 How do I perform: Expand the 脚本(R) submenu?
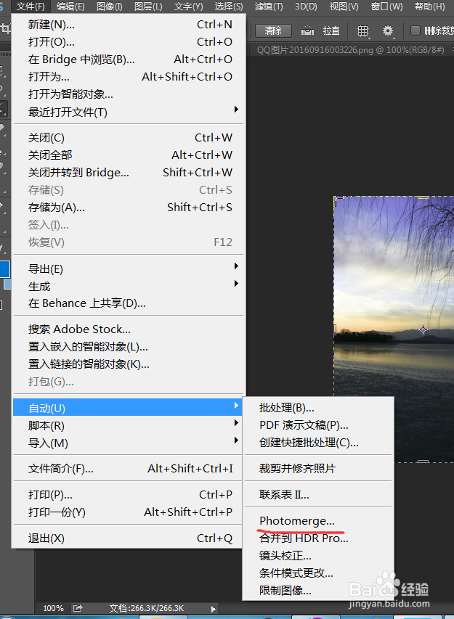pos(129,425)
